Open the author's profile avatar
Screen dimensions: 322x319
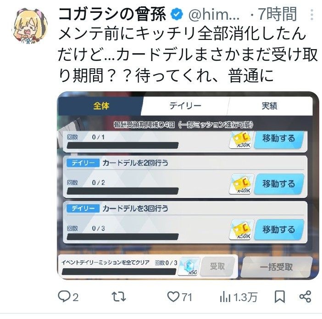[x=30, y=26]
